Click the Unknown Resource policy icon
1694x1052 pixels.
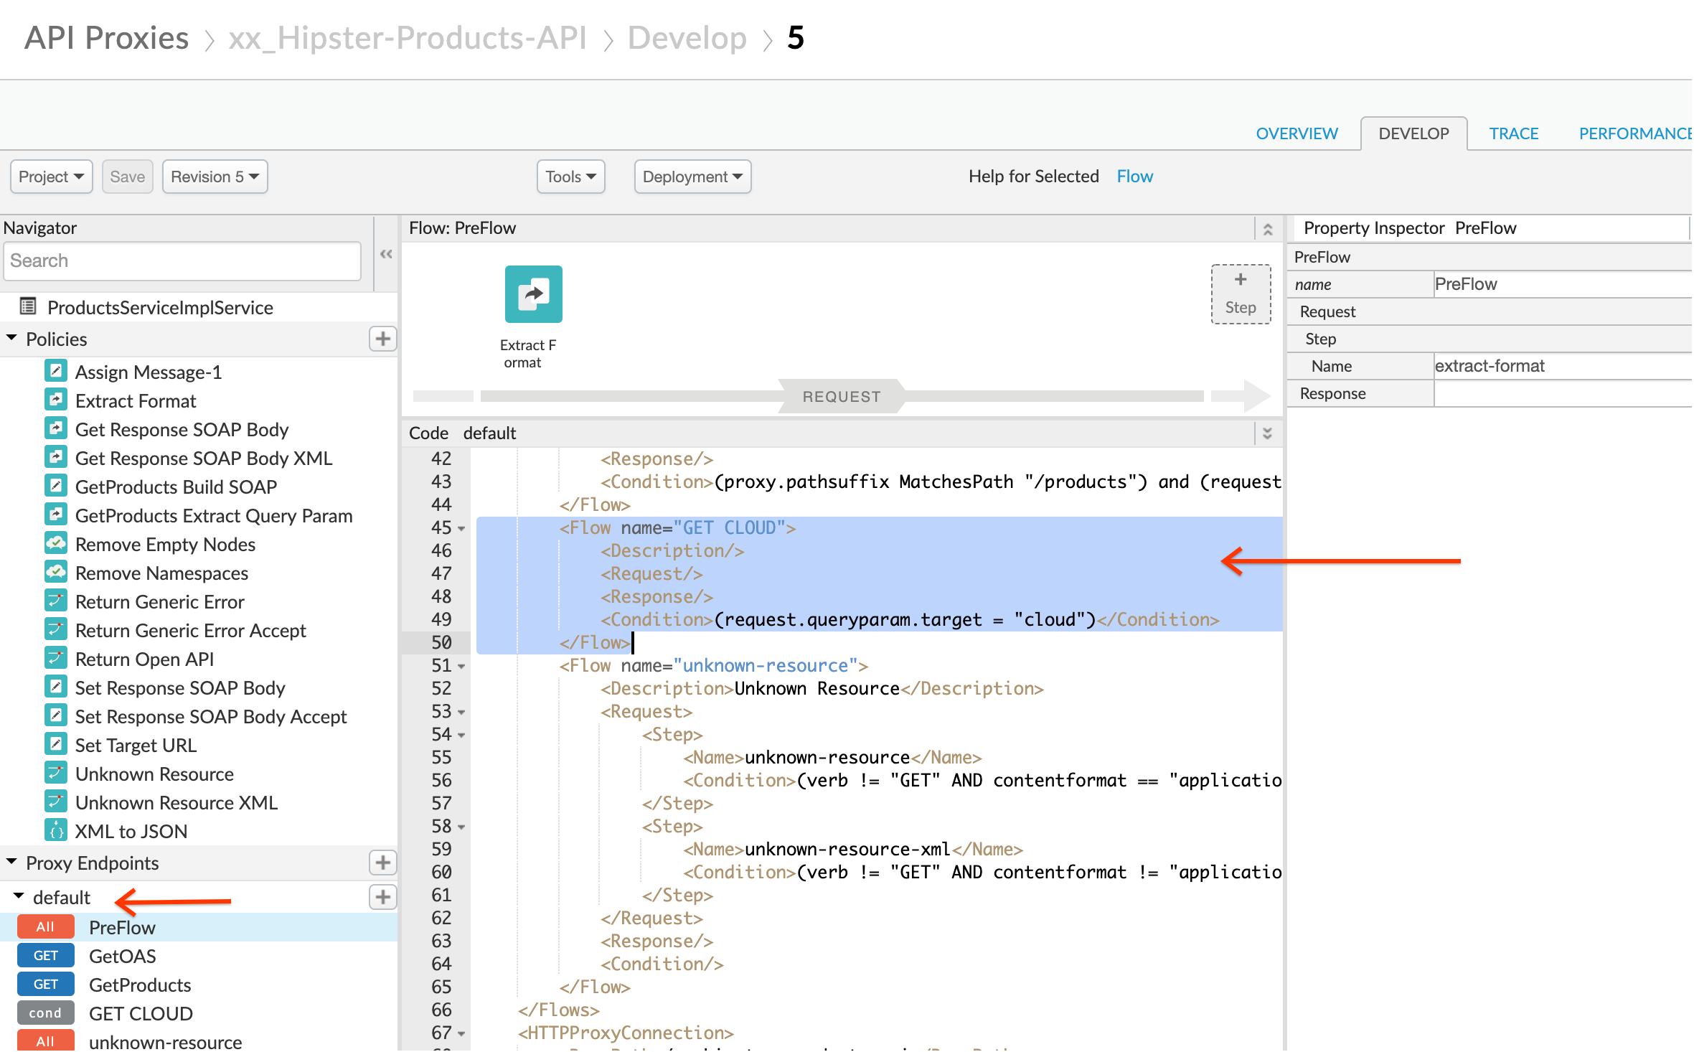pos(56,773)
